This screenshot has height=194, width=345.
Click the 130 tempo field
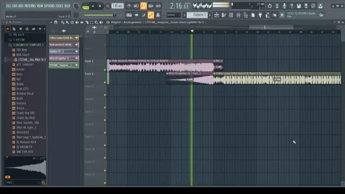pyautogui.click(x=118, y=6)
